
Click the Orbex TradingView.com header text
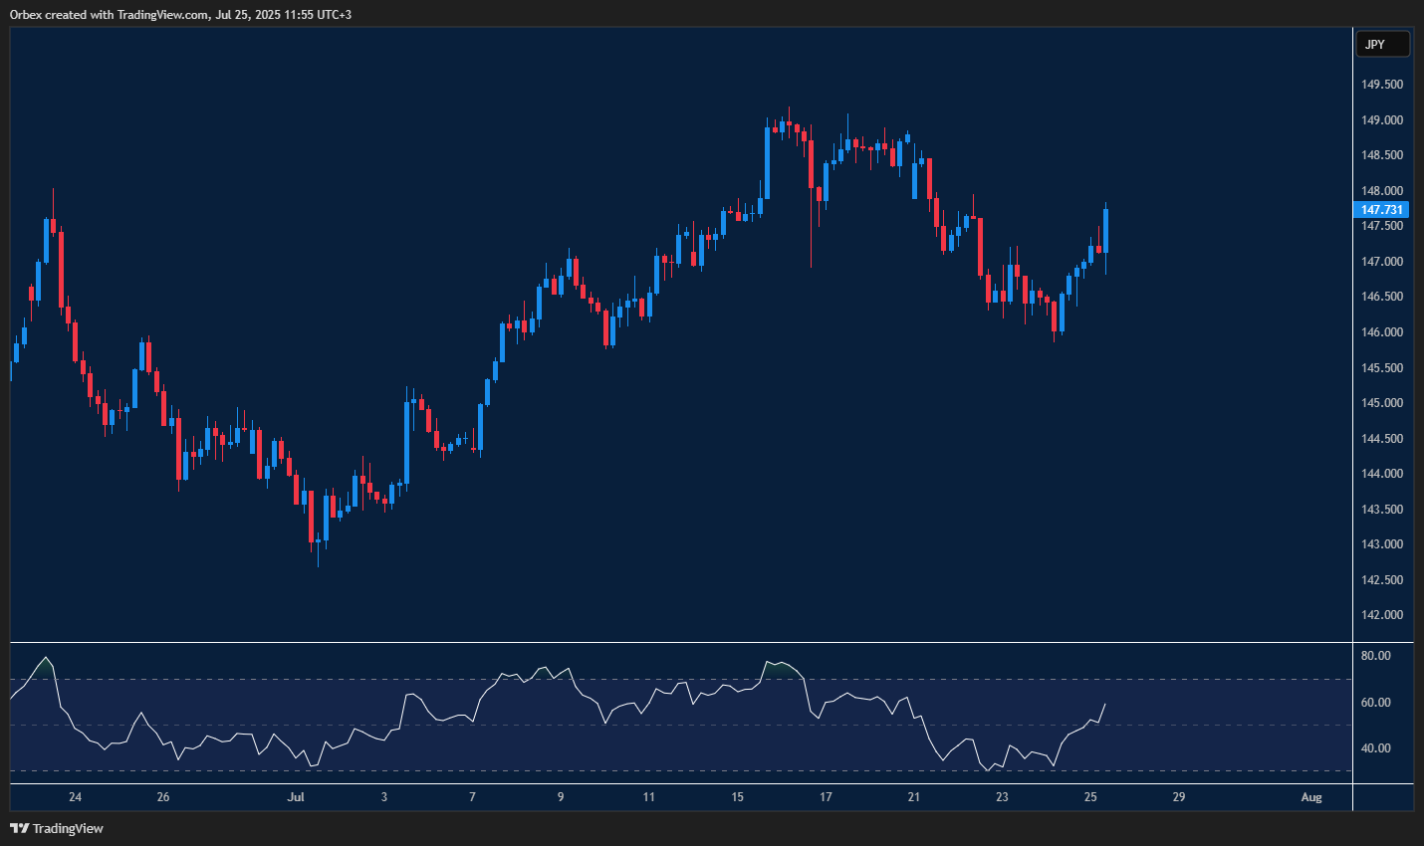click(180, 15)
